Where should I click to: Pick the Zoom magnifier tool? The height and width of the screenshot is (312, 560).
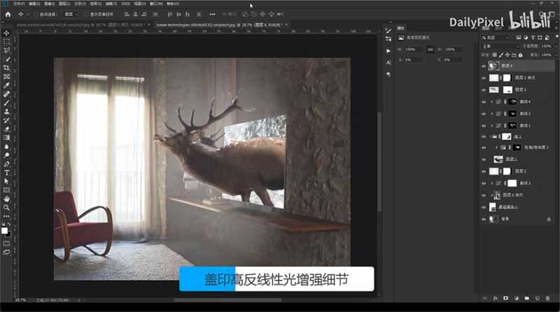[x=6, y=207]
